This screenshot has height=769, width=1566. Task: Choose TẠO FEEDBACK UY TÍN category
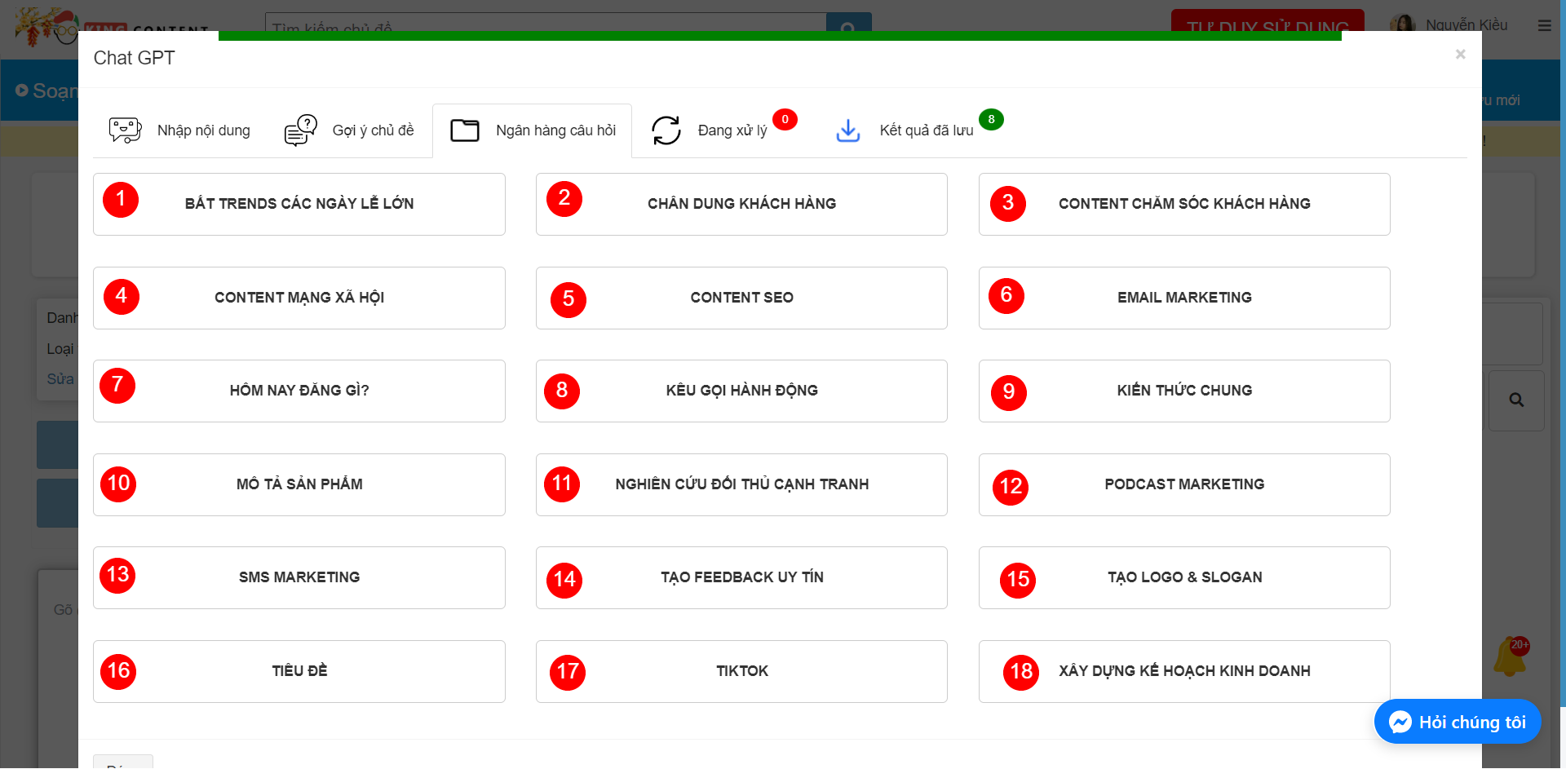click(x=741, y=577)
